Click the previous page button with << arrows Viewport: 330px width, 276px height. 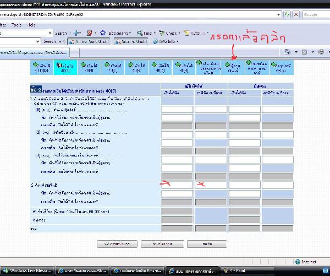tap(117, 244)
